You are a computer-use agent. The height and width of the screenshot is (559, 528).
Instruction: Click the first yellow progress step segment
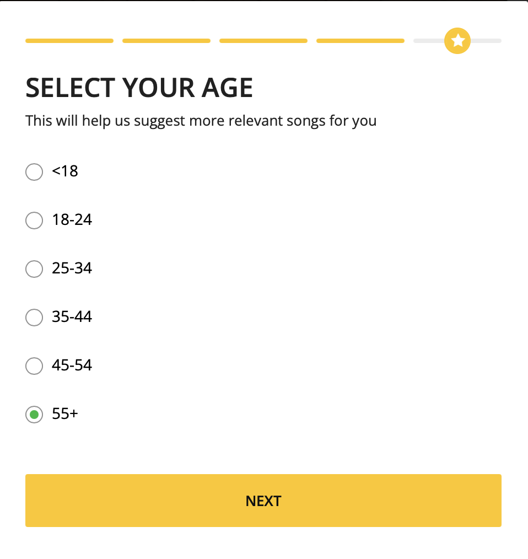(69, 41)
